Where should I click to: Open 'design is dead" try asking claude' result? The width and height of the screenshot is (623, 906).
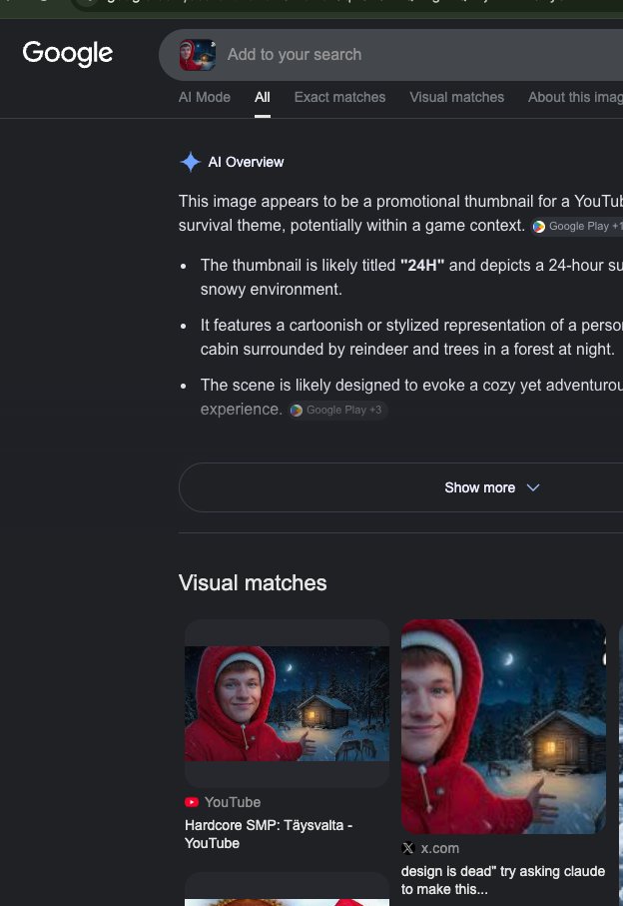503,880
